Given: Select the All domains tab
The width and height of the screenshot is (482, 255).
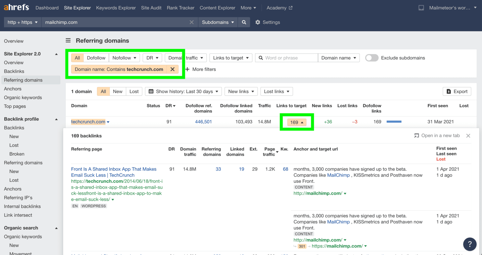Looking at the screenshot, I should (103, 91).
